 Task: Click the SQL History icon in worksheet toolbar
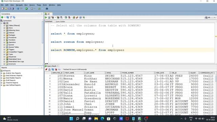click(80, 17)
